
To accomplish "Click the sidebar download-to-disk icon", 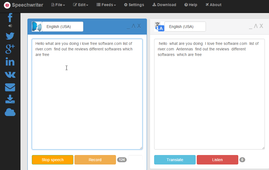I will point(10,99).
